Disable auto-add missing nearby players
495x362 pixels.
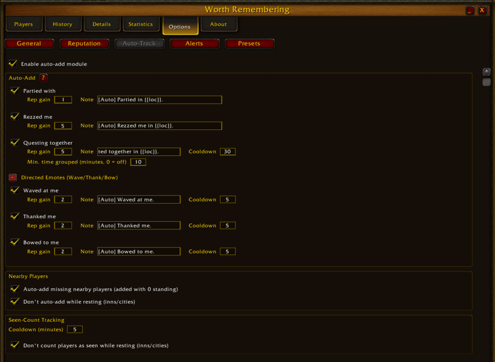15,289
